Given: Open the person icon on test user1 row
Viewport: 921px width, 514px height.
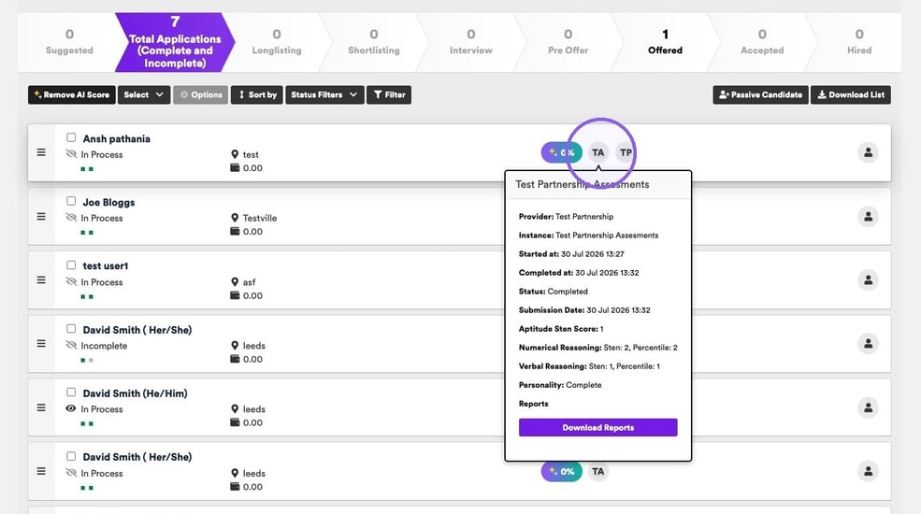Looking at the screenshot, I should pos(868,279).
